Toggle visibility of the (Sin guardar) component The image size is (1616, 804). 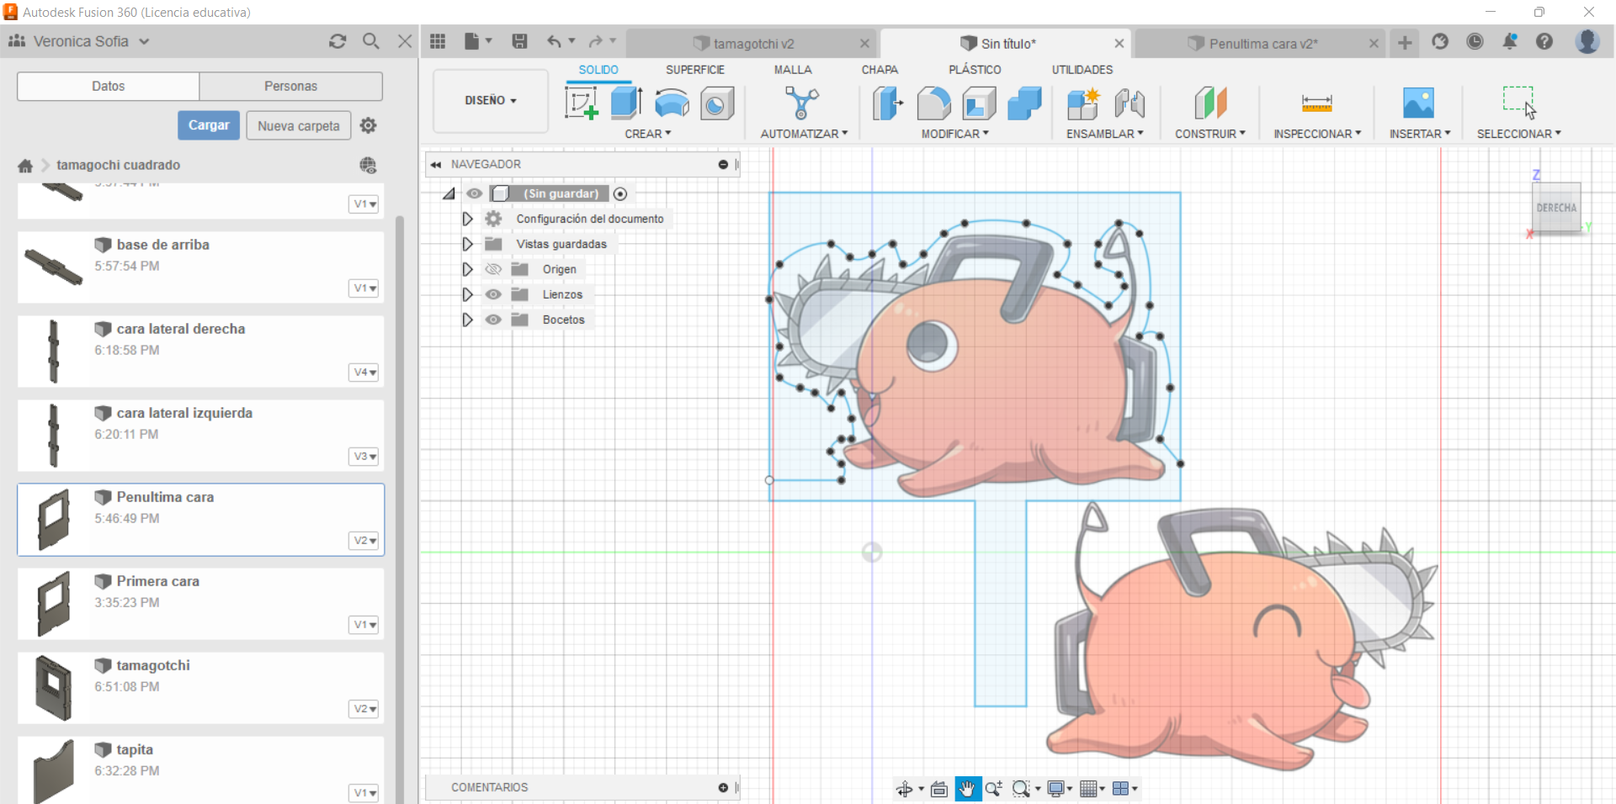(475, 193)
